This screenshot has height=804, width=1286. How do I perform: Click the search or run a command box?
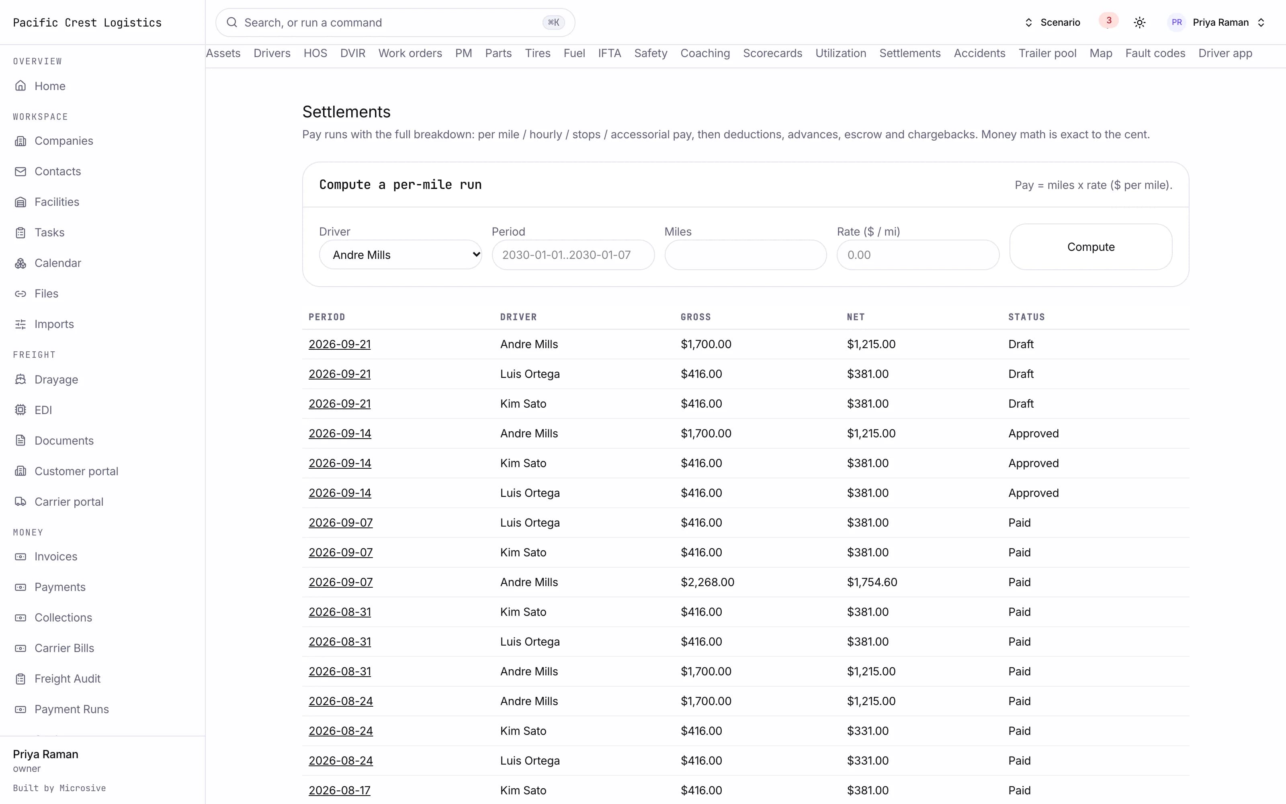click(x=395, y=23)
